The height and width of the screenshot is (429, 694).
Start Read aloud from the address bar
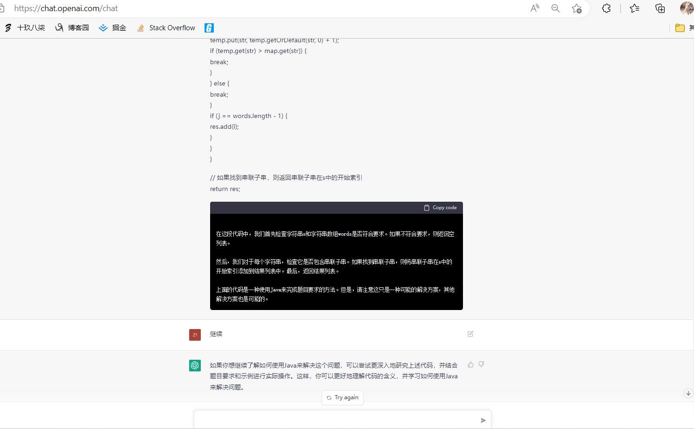[535, 8]
